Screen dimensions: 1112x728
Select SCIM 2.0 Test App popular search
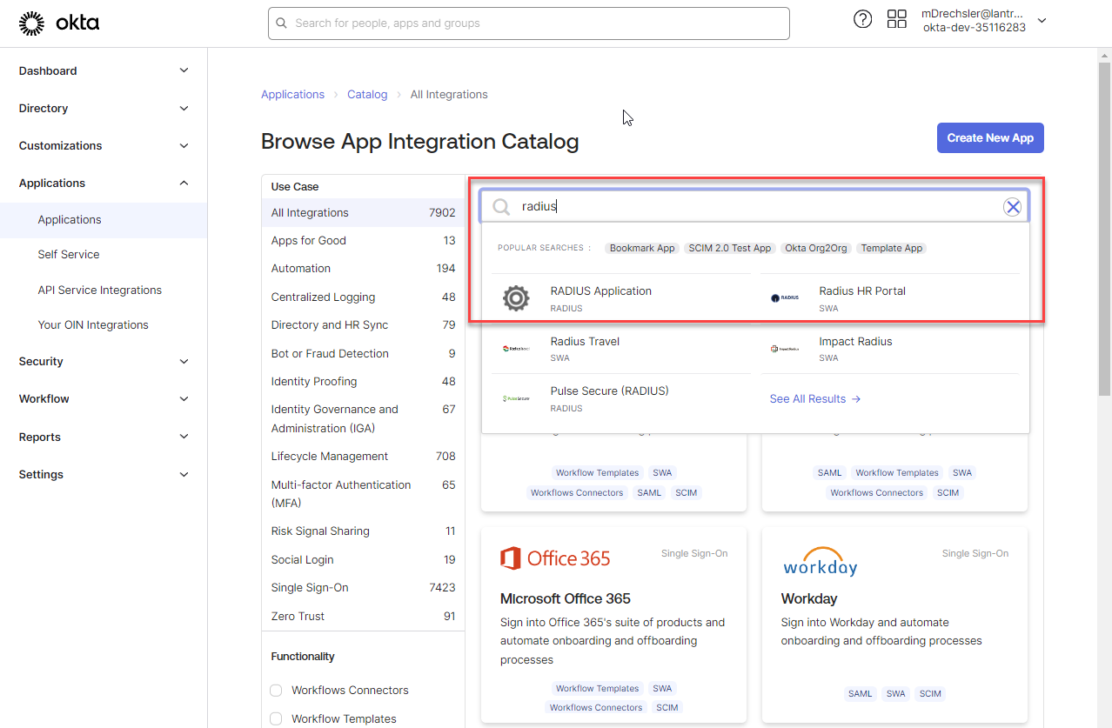[729, 248]
